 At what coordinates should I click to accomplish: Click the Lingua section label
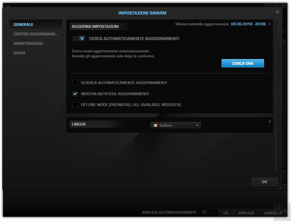pyautogui.click(x=79, y=124)
